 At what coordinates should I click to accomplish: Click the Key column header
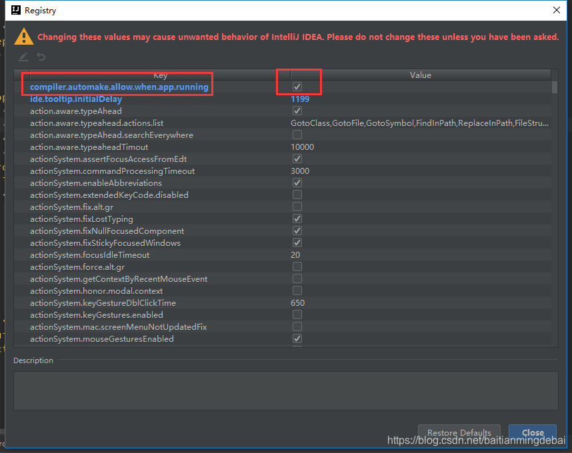click(160, 75)
